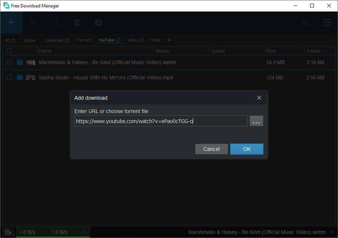Click the 2:56 AM added time
Image resolution: width=338 pixels, height=238 pixels.
pyautogui.click(x=315, y=77)
